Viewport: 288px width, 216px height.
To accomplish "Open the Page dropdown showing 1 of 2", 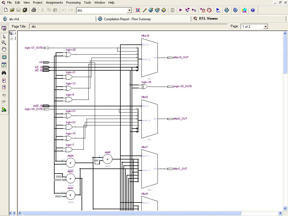I will pyautogui.click(x=265, y=27).
